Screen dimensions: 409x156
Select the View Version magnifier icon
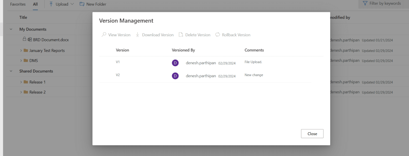[104, 35]
